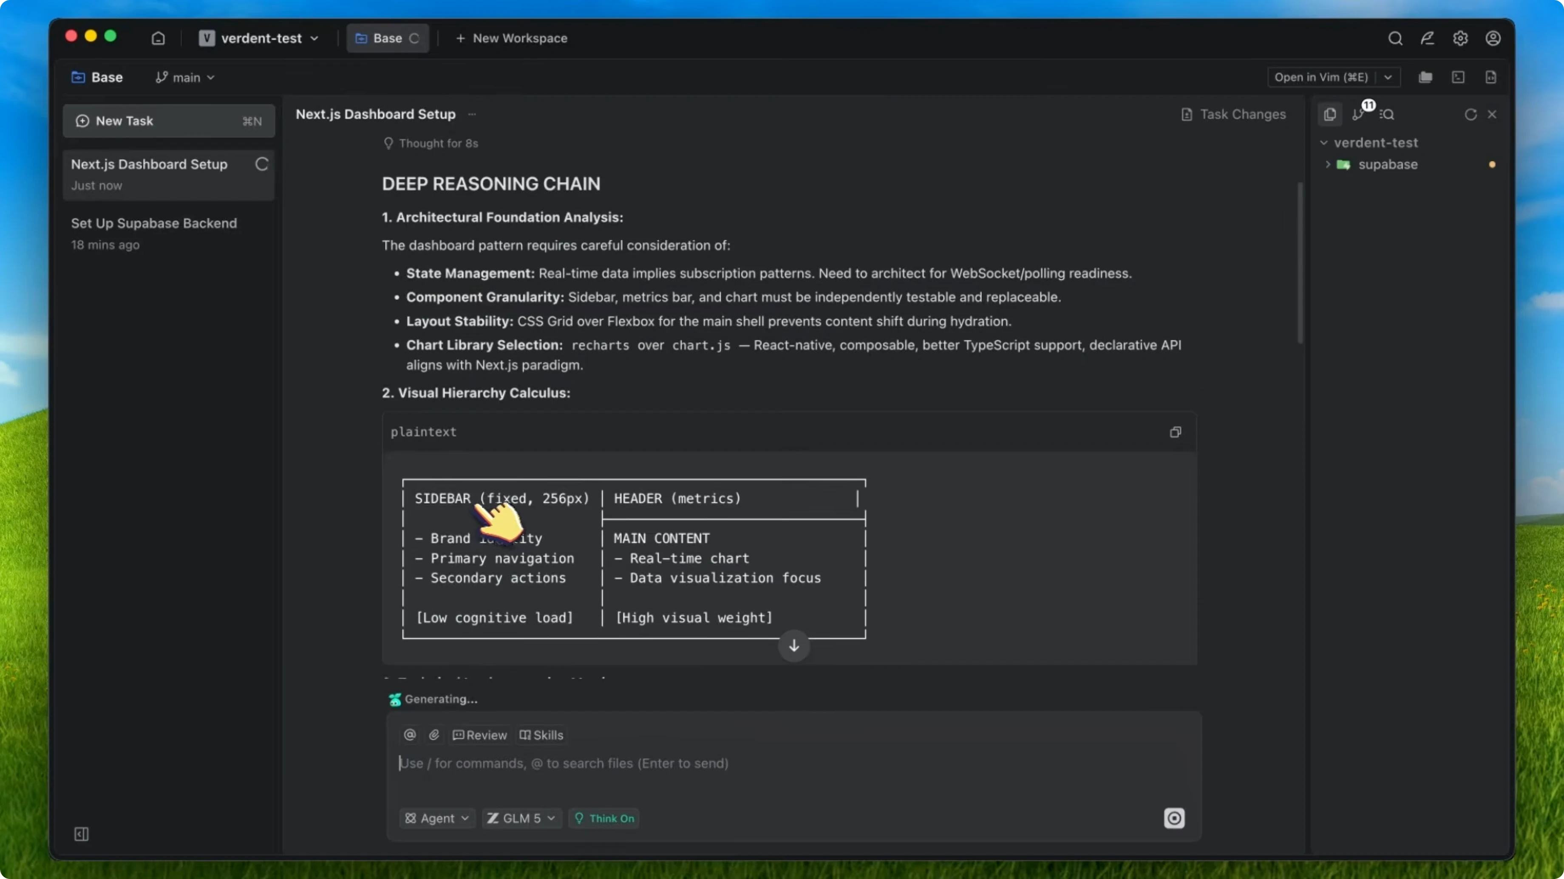Open the terminal panel icon

1458,77
